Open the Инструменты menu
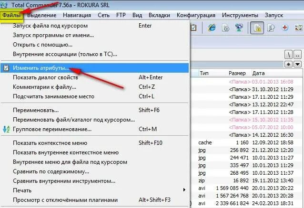Image resolution: width=304 pixels, height=208 pixels. [x=240, y=15]
